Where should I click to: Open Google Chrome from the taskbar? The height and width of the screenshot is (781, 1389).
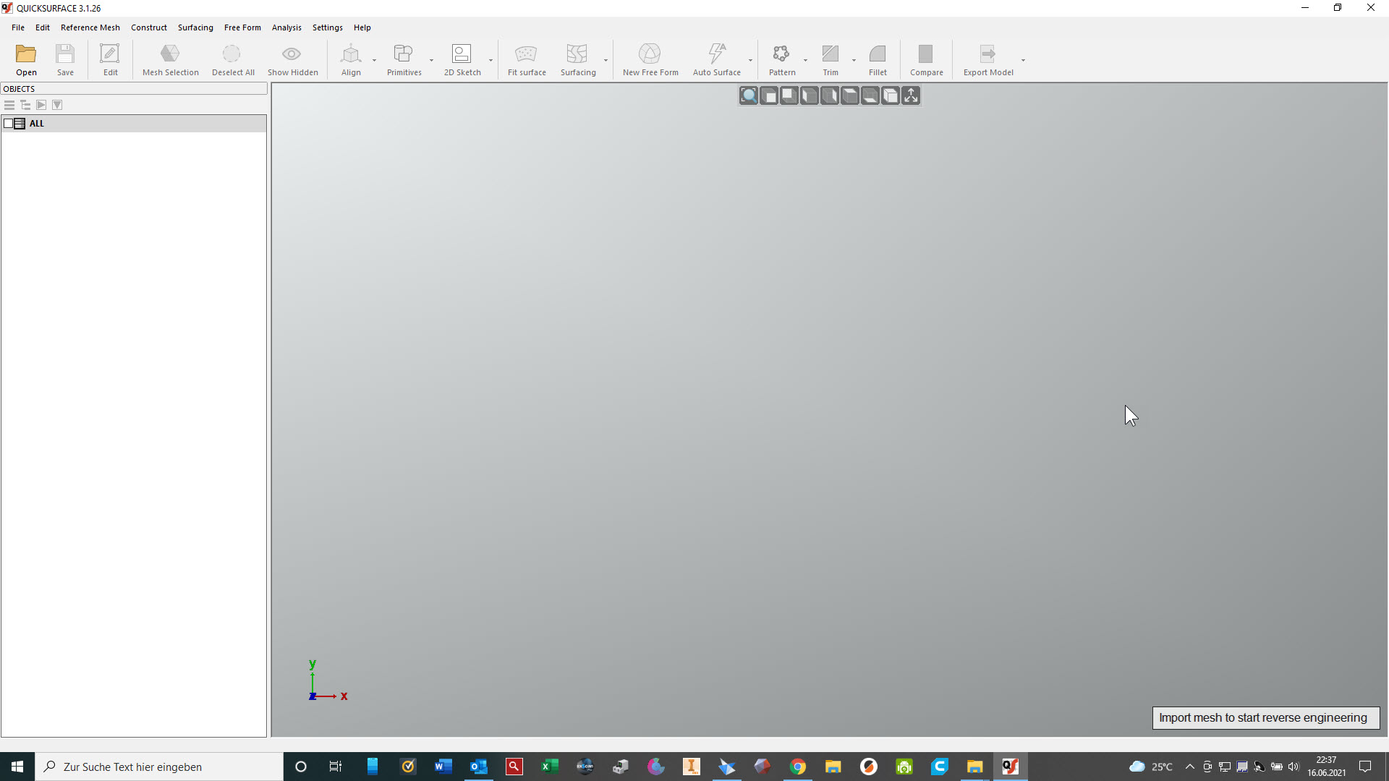(798, 767)
